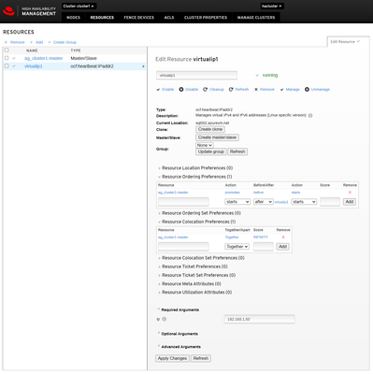Viewport: 373px width, 374px height.
Task: Click the arrow at virtualip1 row end
Action: click(143, 66)
